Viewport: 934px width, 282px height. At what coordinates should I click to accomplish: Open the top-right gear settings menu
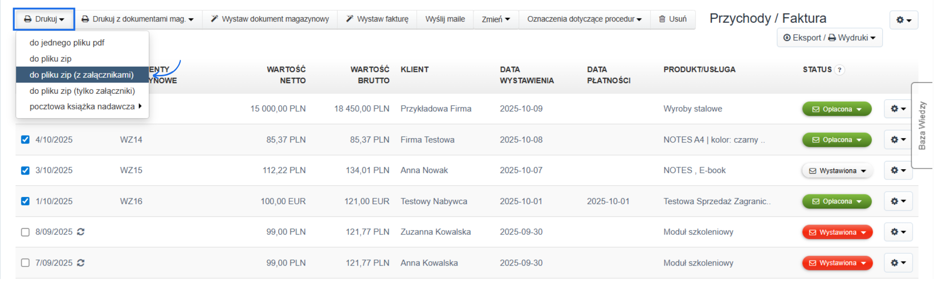[x=903, y=20]
